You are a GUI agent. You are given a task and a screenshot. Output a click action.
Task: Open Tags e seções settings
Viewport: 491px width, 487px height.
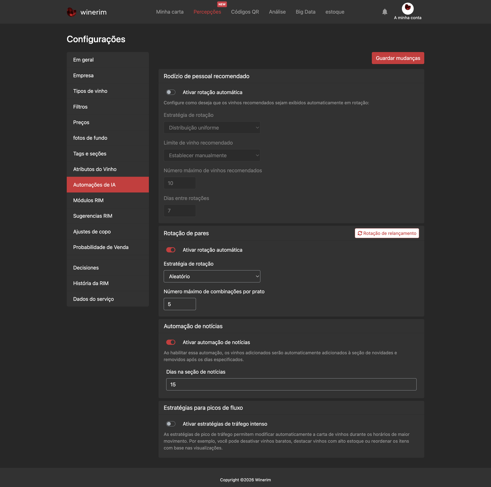[108, 154]
